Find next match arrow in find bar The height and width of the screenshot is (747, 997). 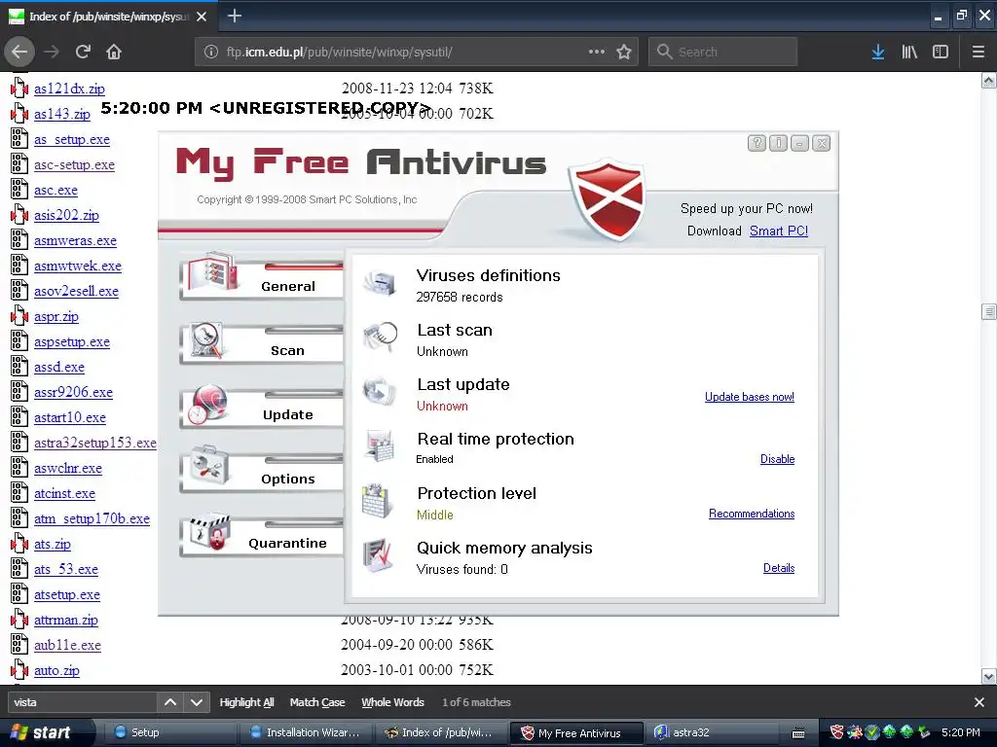click(x=197, y=702)
